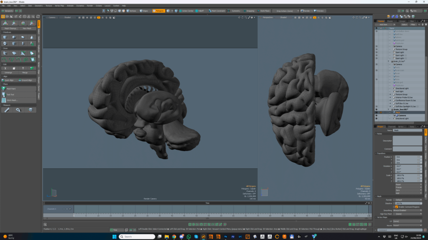Switch to Edges selection mode
Image resolution: width=428 pixels, height=240 pixels.
144,11
